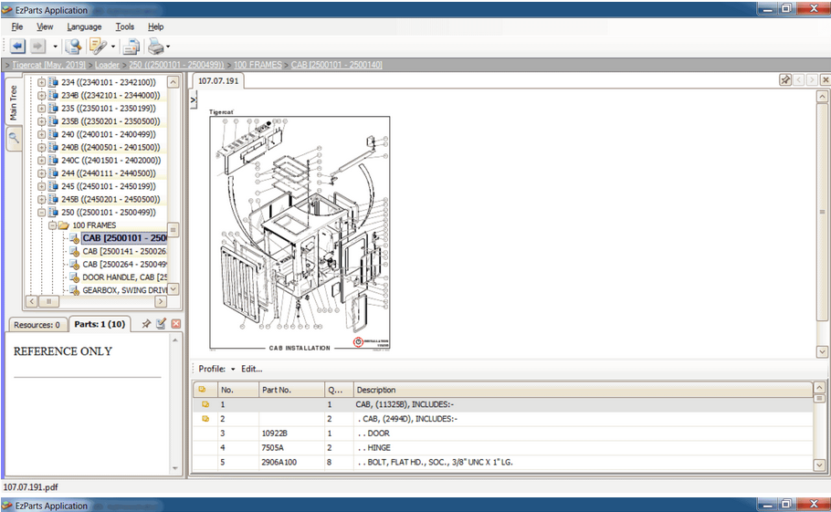Expand the 240 ((2400101 - 2400499)) node
831x512 pixels.
41,134
